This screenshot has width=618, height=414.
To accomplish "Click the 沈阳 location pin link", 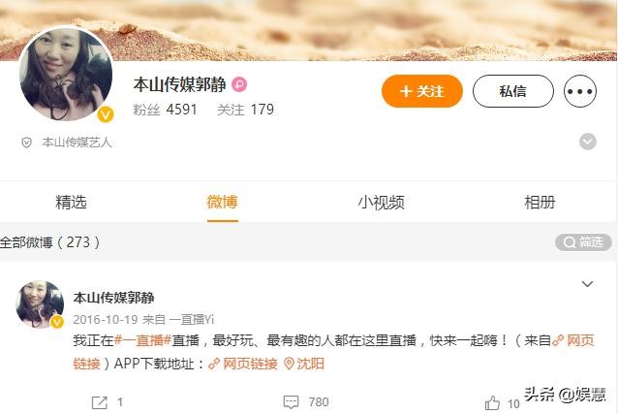I will tap(304, 364).
